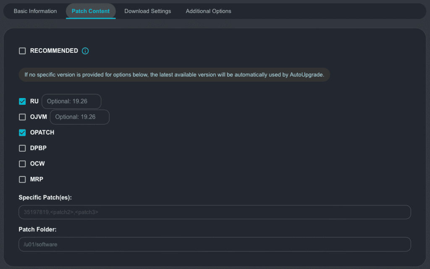This screenshot has width=430, height=269.
Task: Open the Basic Information tab
Action: pyautogui.click(x=35, y=11)
